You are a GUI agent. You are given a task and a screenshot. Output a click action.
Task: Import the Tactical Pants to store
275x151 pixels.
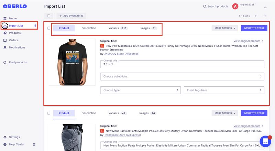254,113
